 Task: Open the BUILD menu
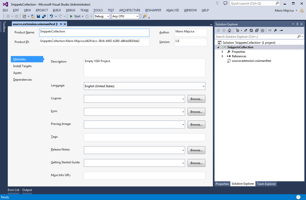[57, 10]
